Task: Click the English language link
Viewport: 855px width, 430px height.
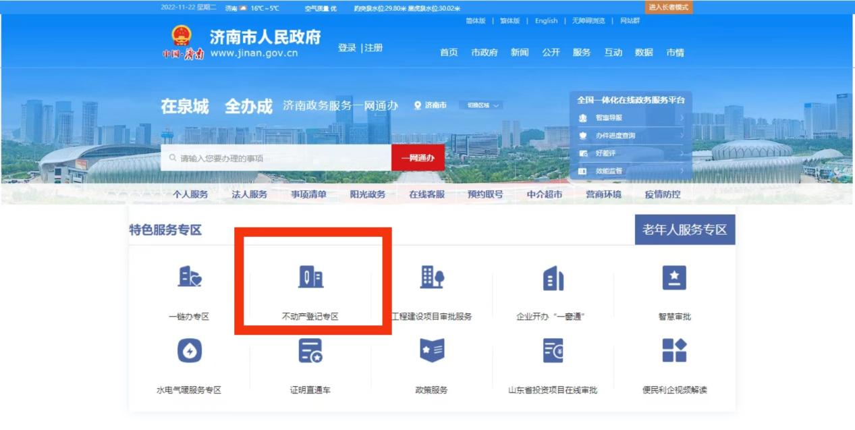Action: click(x=546, y=21)
